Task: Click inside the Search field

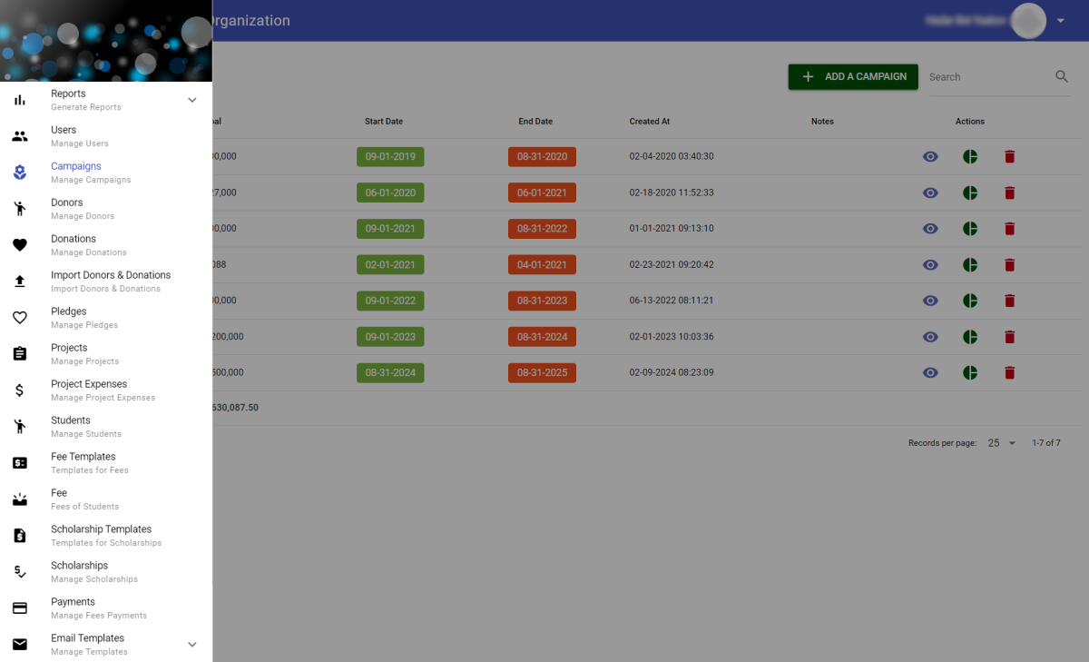Action: pyautogui.click(x=989, y=77)
